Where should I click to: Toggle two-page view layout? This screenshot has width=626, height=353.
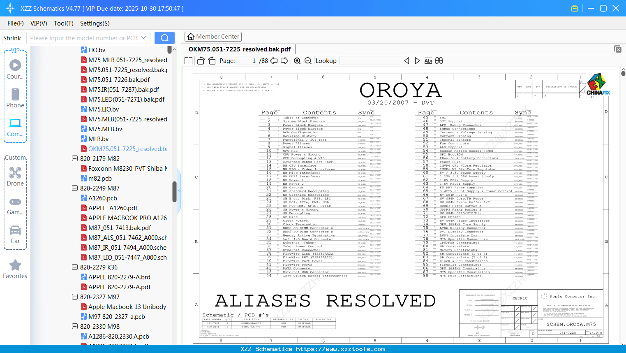click(189, 61)
